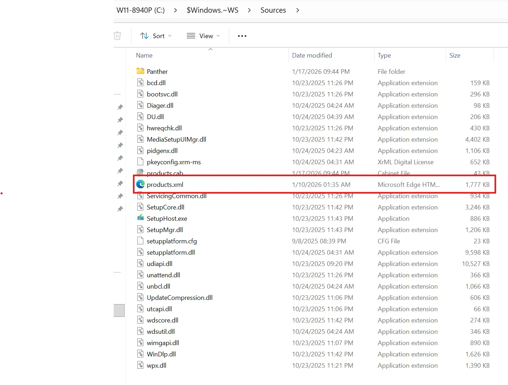Select the pidgenx.dll file icon

point(141,150)
